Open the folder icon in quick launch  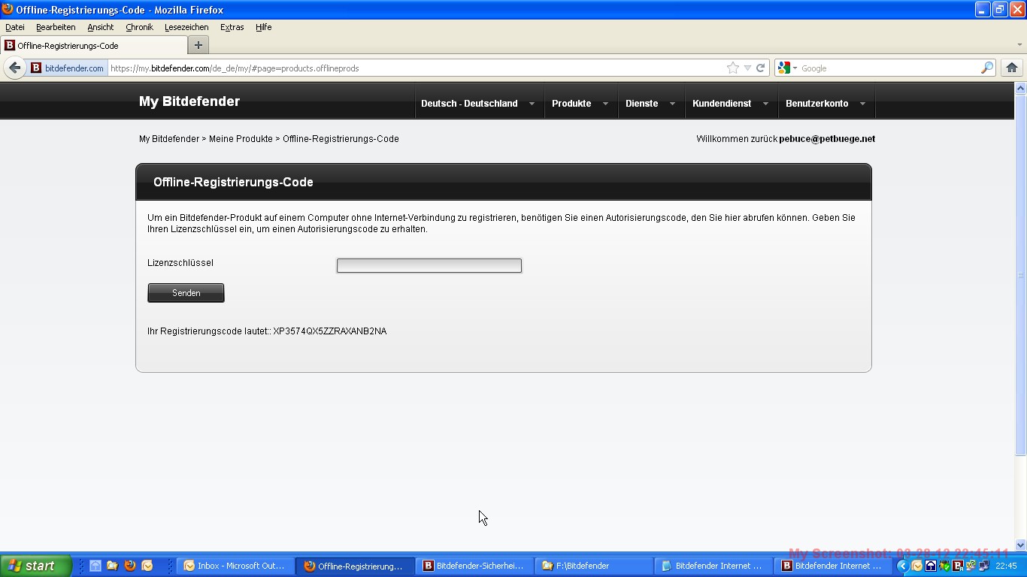(x=112, y=566)
